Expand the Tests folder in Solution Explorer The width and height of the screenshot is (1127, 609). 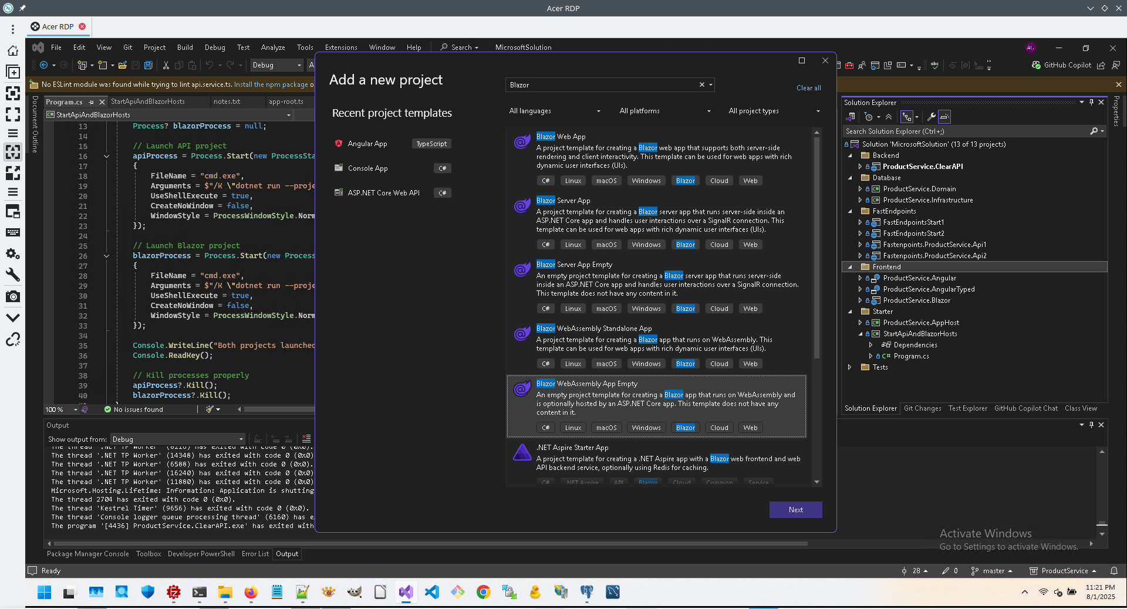[850, 367]
